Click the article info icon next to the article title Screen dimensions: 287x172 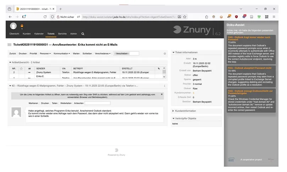(x=164, y=86)
